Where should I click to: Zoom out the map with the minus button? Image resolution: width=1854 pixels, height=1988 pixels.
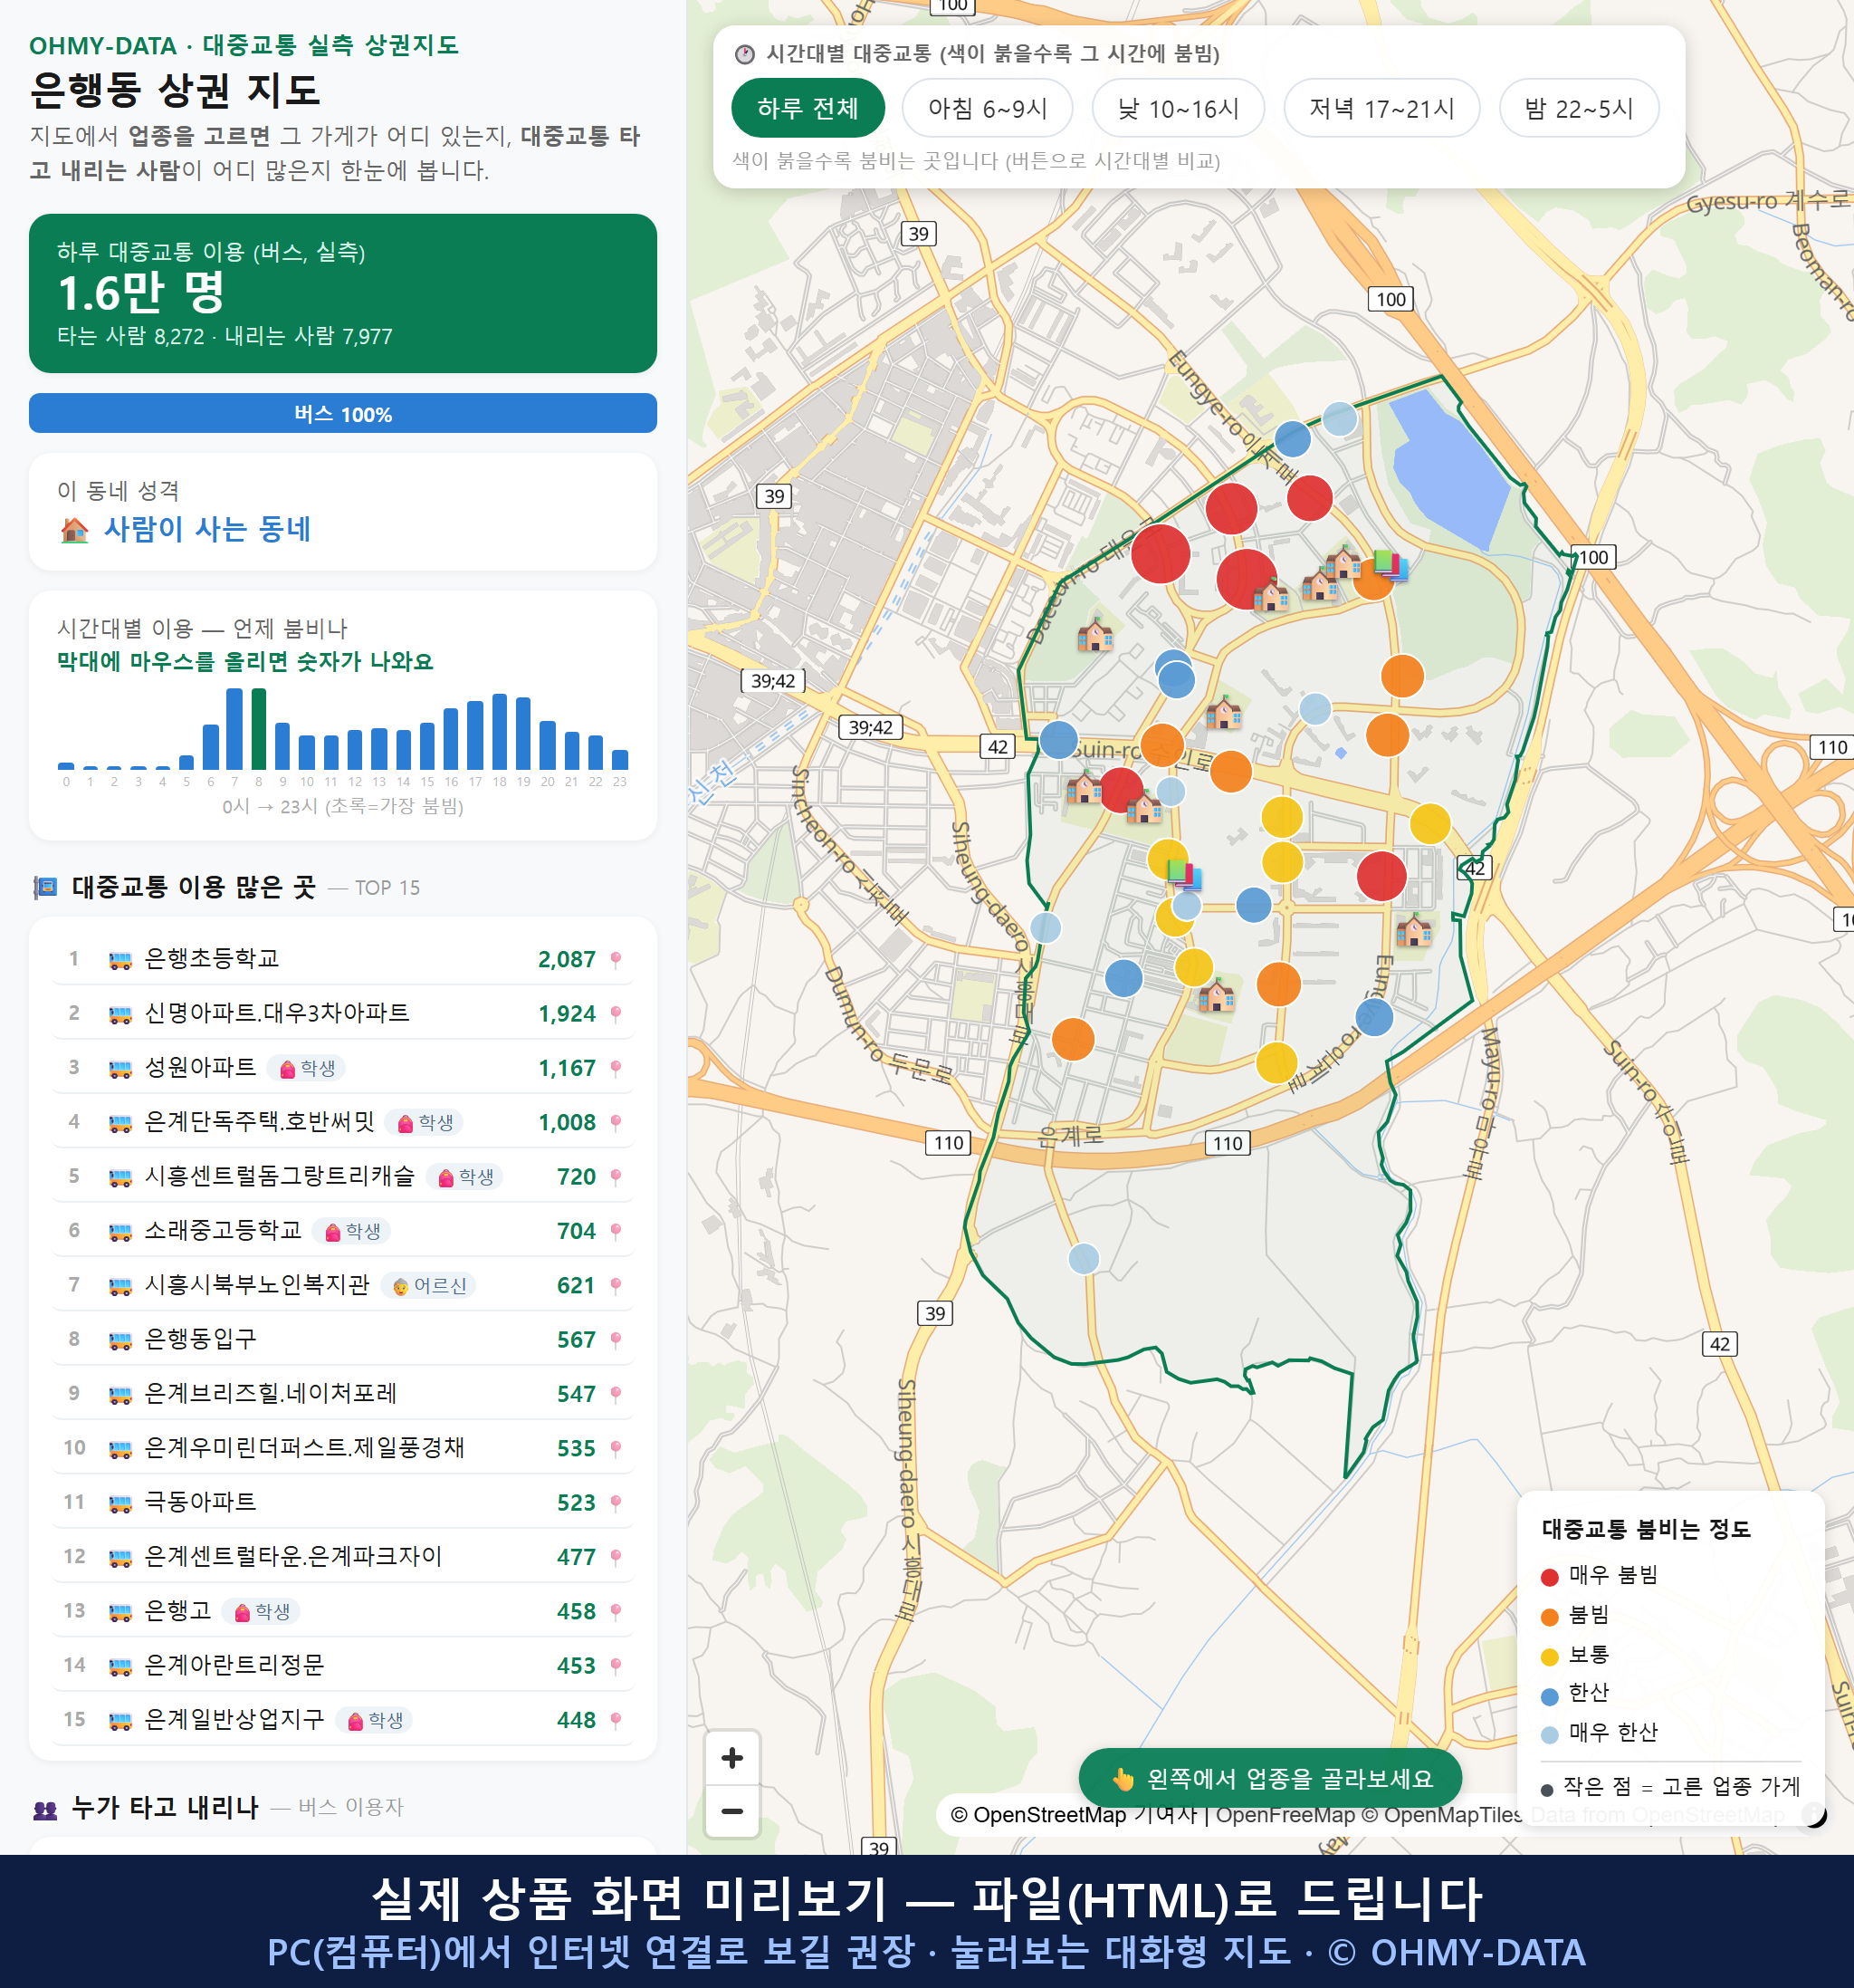731,1811
